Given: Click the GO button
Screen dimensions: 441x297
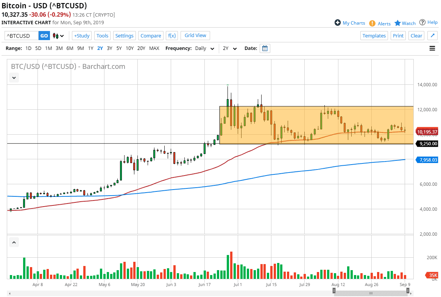Looking at the screenshot, I should [44, 36].
